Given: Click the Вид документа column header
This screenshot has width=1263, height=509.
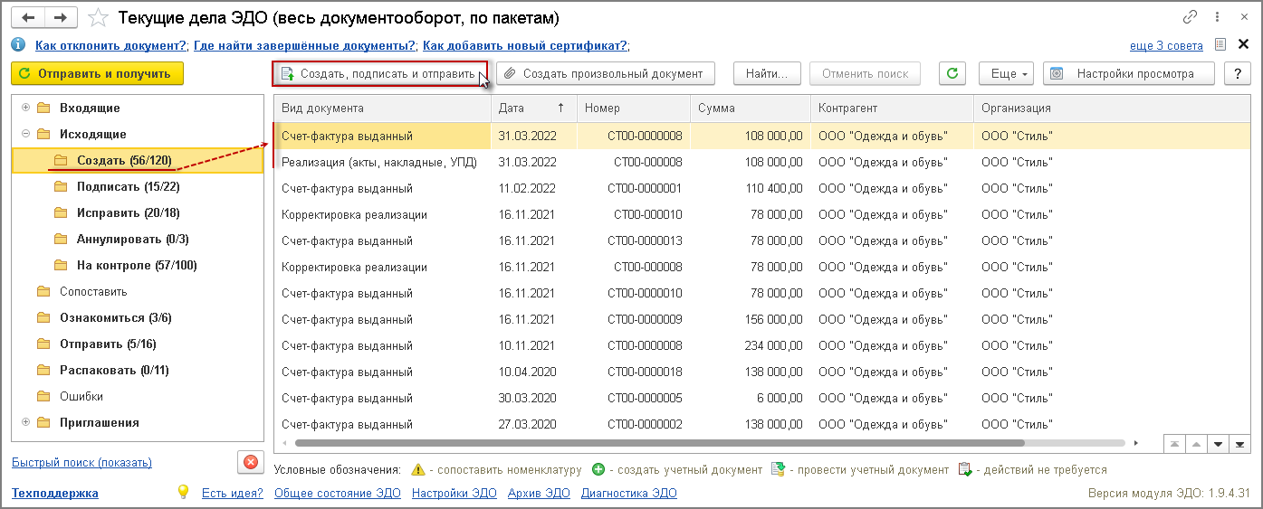Looking at the screenshot, I should [x=382, y=108].
